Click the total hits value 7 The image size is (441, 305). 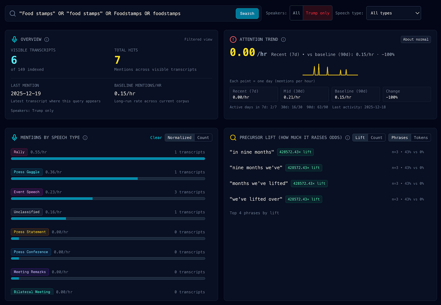point(118,60)
